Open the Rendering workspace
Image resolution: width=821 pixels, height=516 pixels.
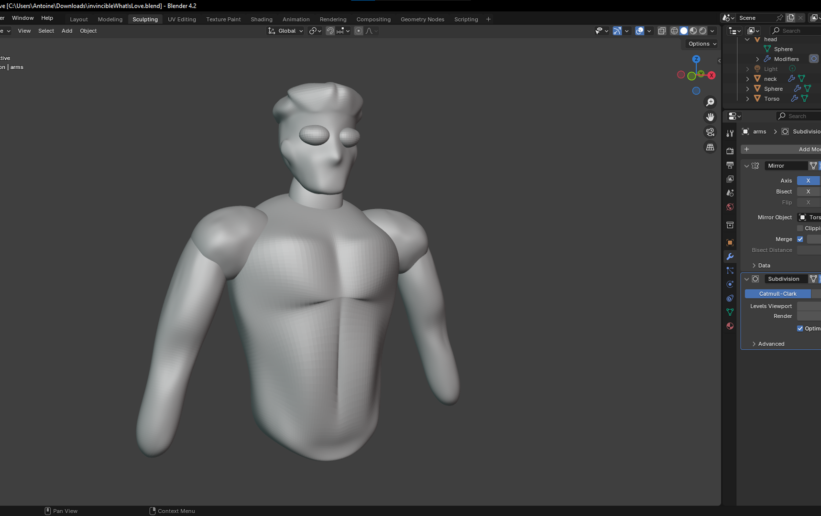click(x=333, y=19)
